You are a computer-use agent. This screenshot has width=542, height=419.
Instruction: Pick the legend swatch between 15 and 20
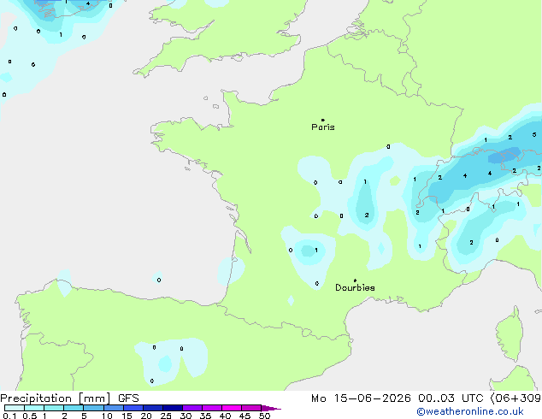[x=133, y=408]
